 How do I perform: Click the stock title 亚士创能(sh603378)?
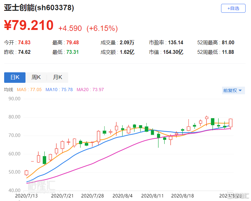point(39,8)
